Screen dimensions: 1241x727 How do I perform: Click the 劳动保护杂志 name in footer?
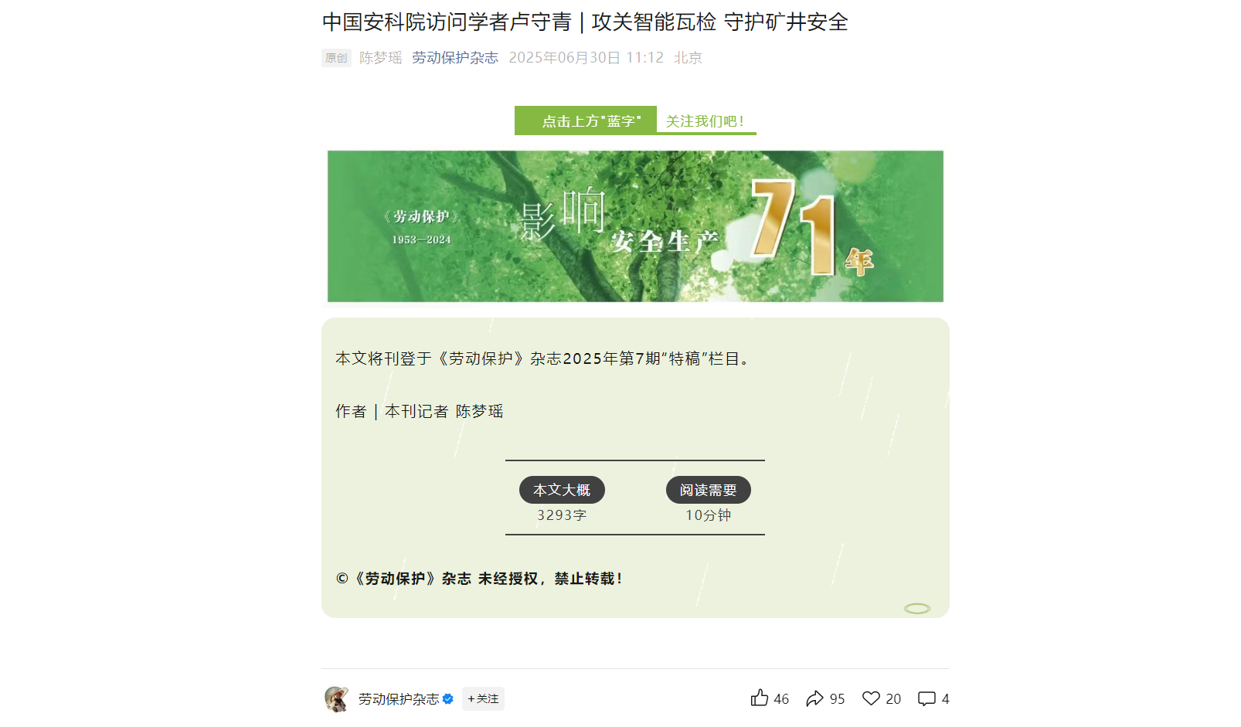pos(399,698)
